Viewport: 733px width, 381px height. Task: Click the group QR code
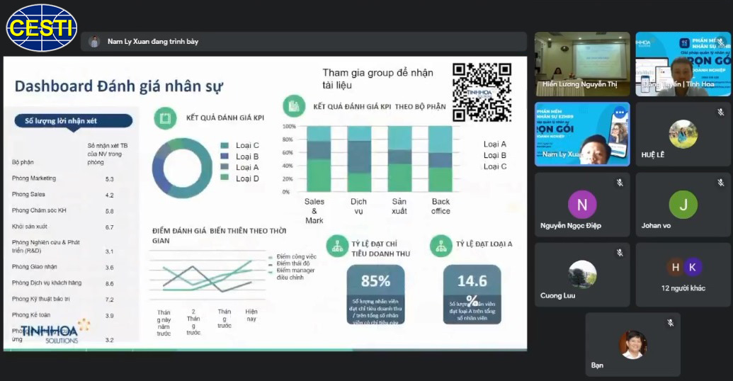482,92
